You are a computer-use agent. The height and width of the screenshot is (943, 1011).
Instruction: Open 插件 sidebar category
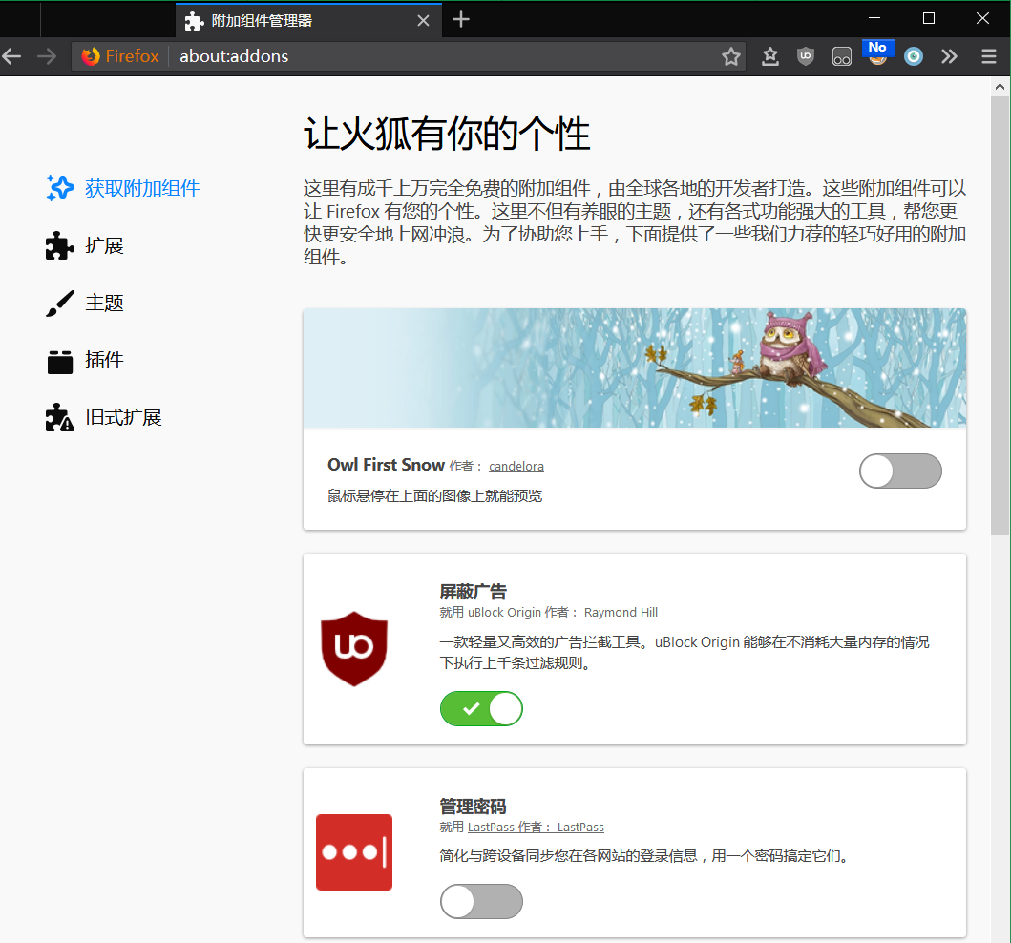84,361
